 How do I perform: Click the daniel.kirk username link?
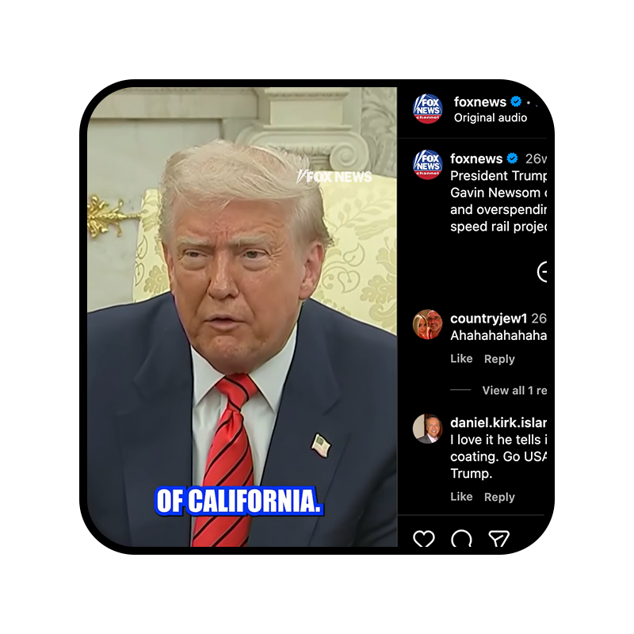pos(498,422)
